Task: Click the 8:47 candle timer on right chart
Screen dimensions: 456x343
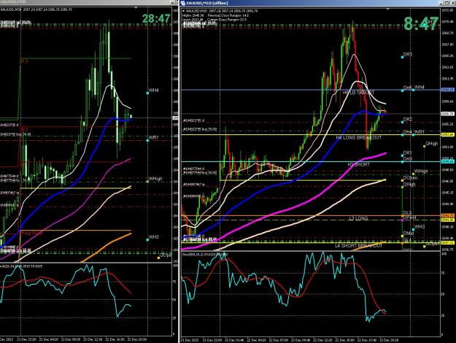Action: 421,23
